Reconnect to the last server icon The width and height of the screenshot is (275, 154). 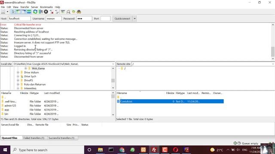pos(57,12)
